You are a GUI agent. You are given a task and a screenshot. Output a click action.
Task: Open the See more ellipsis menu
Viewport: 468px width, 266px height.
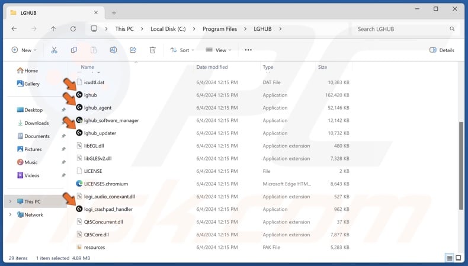point(248,50)
